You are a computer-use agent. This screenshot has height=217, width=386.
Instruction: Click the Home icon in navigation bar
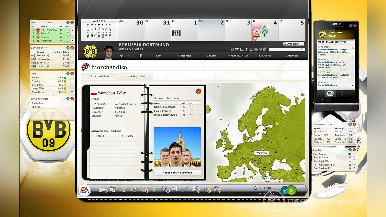pyautogui.click(x=141, y=55)
